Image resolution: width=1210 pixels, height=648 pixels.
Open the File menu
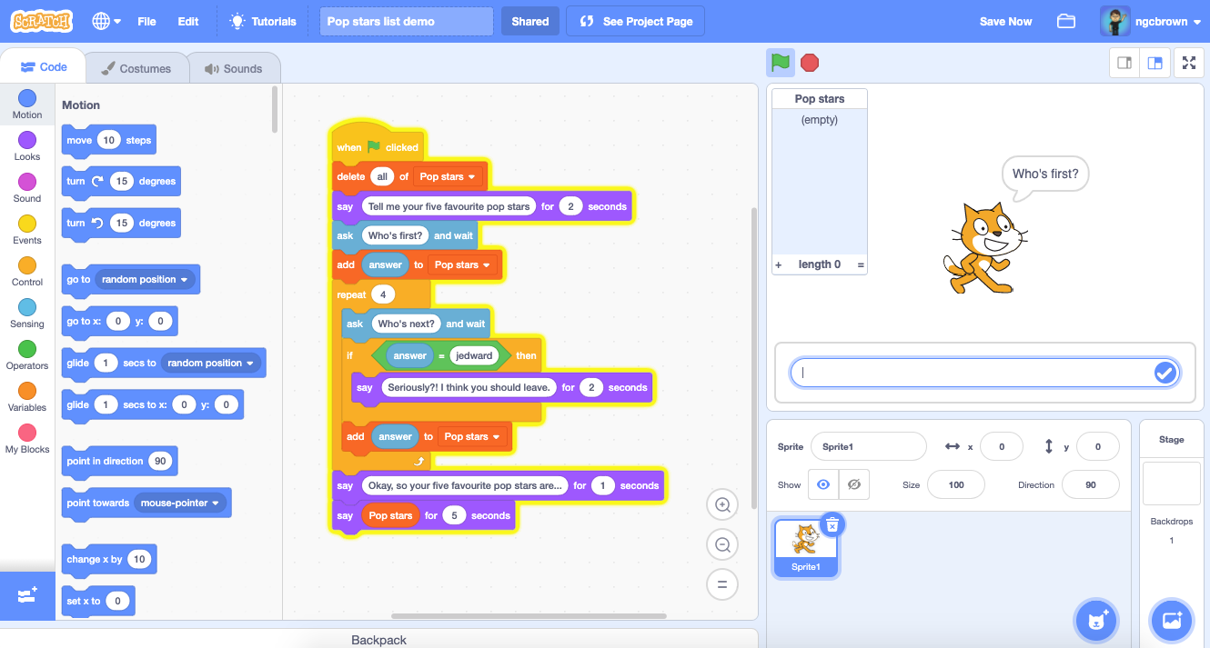[x=146, y=21]
